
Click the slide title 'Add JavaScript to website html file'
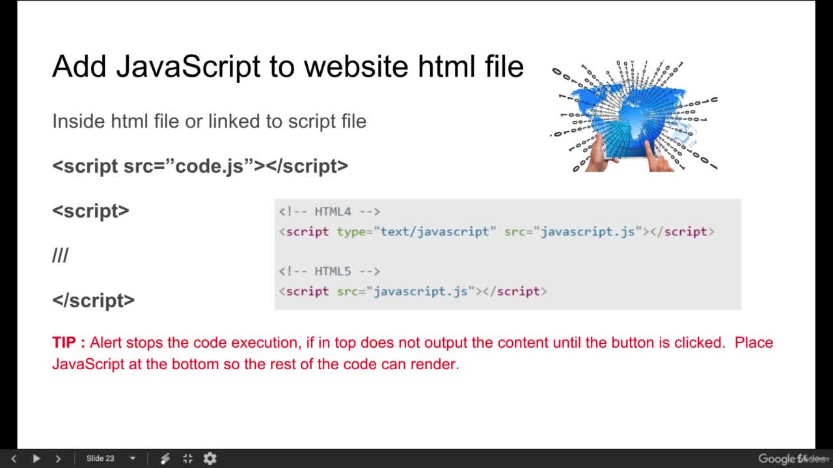288,66
